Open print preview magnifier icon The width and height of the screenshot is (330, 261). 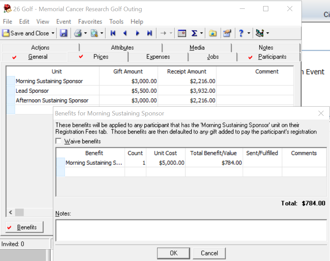pyautogui.click(x=94, y=33)
